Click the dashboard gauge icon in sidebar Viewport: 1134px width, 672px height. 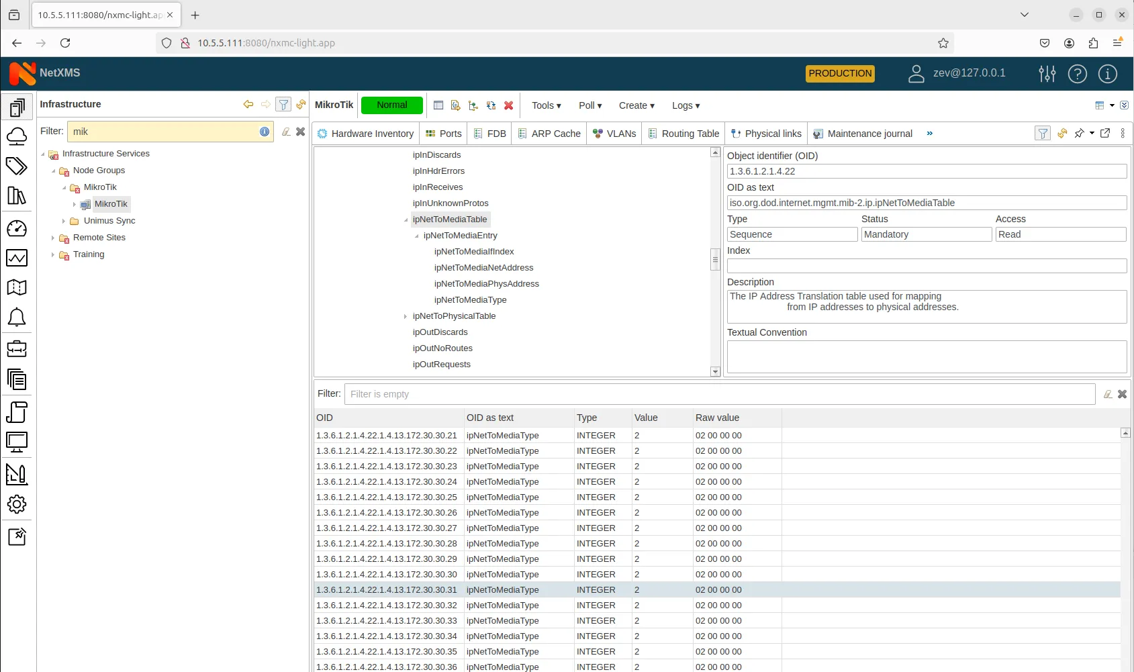[17, 228]
